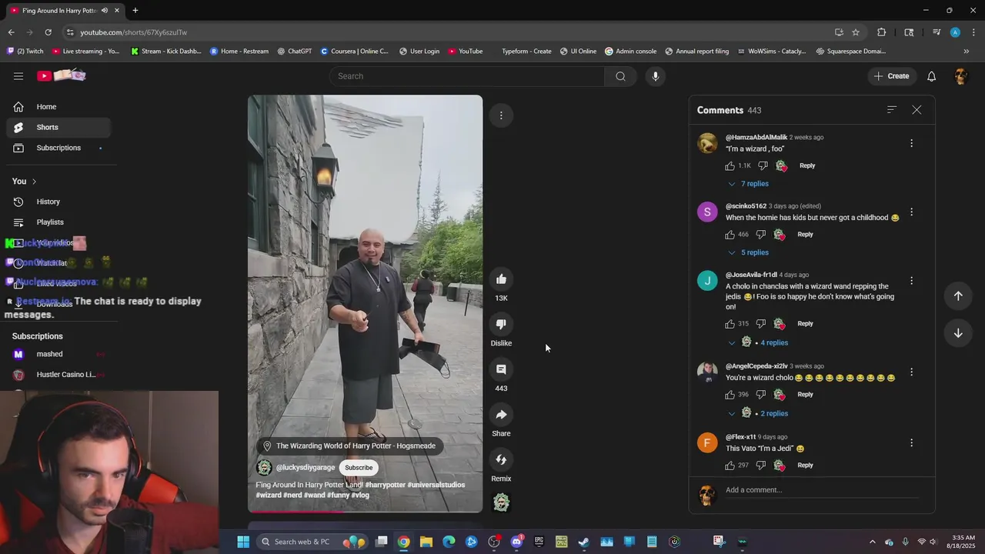Viewport: 985px width, 554px height.
Task: Open Subscriptions in the sidebar
Action: coord(59,148)
